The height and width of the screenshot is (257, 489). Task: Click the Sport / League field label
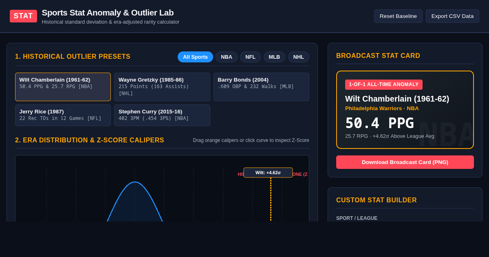357,218
